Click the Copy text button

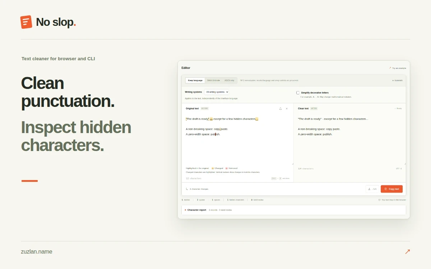click(391, 189)
